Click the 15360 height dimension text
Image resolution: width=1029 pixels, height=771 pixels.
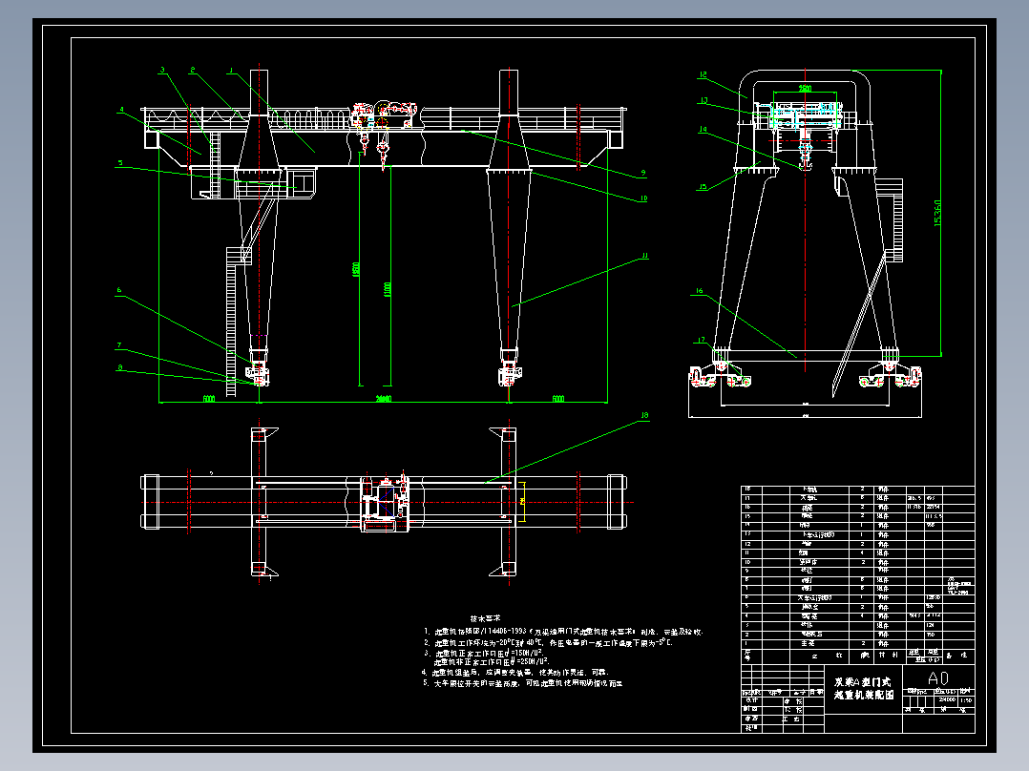pos(937,213)
